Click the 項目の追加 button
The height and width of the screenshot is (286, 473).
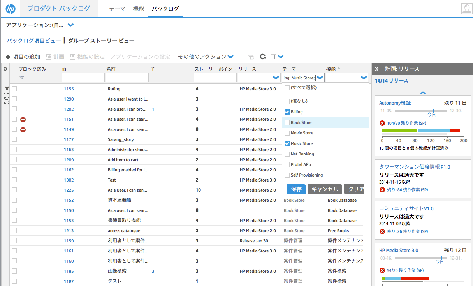23,57
